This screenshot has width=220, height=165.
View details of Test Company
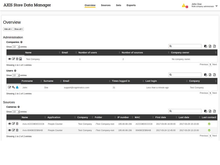click(10, 59)
